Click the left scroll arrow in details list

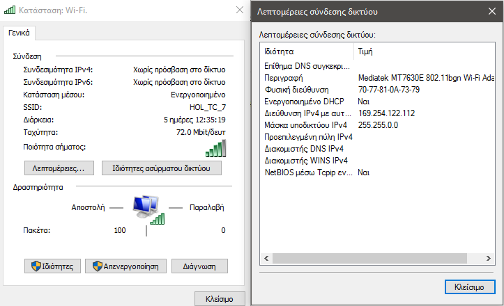(266, 258)
